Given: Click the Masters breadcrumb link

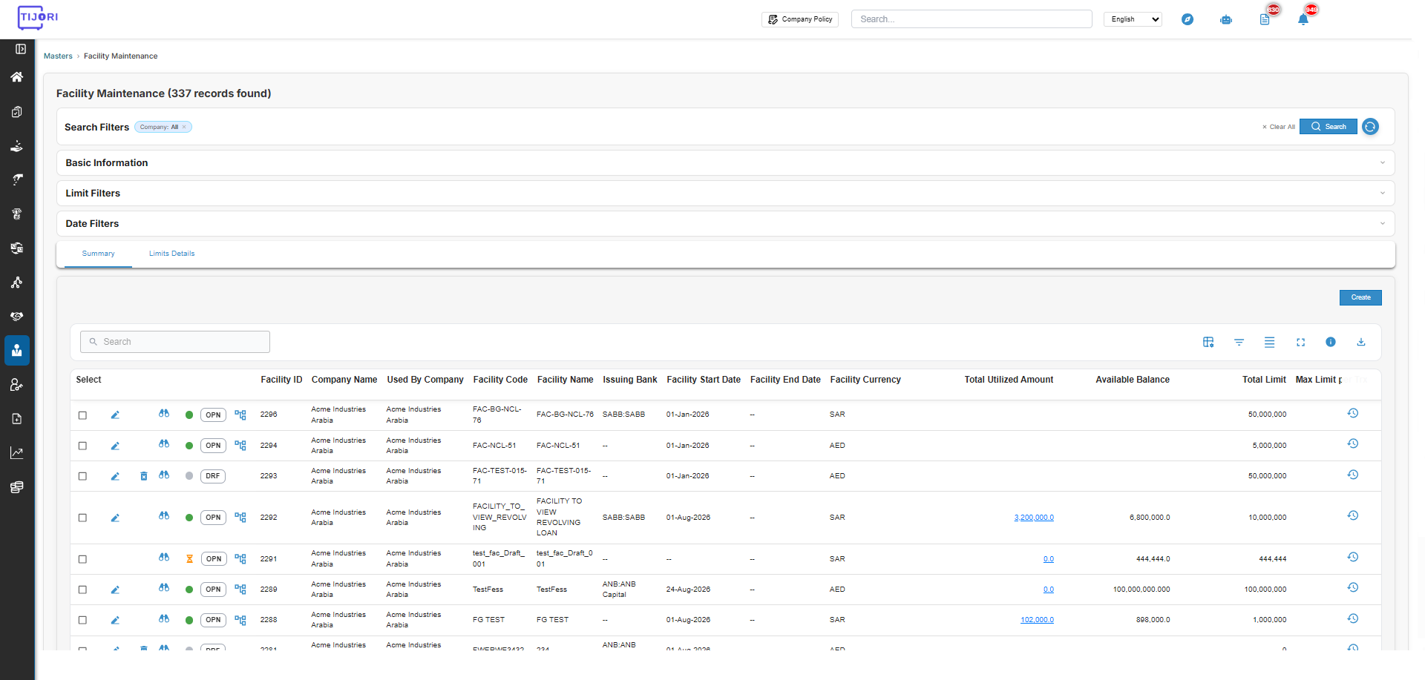Looking at the screenshot, I should click(x=58, y=56).
